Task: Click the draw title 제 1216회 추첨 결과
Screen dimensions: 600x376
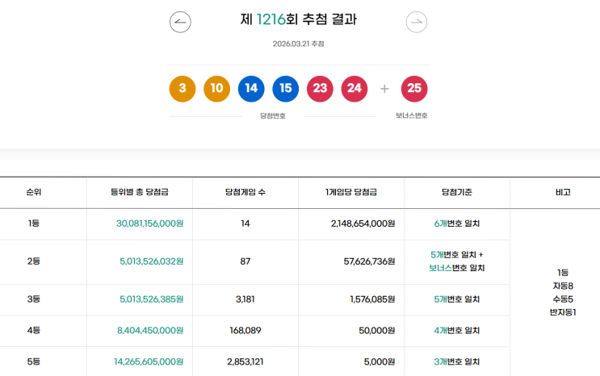Action: coord(299,19)
